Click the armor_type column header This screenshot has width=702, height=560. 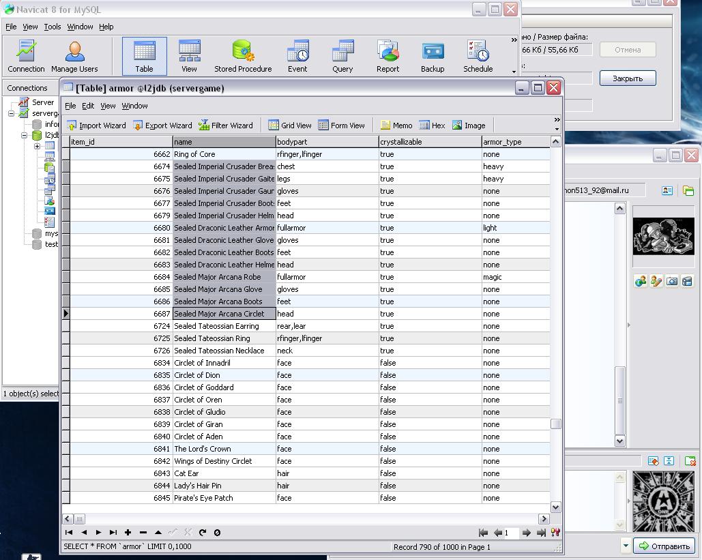pos(516,142)
